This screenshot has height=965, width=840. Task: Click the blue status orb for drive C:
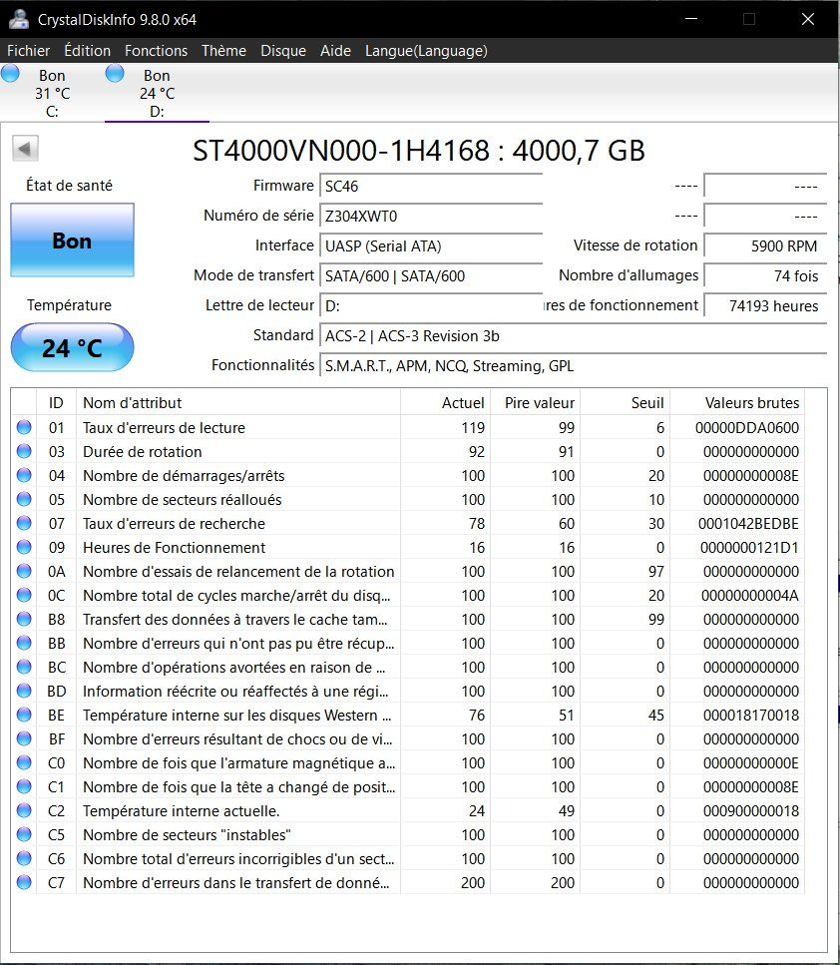10,74
